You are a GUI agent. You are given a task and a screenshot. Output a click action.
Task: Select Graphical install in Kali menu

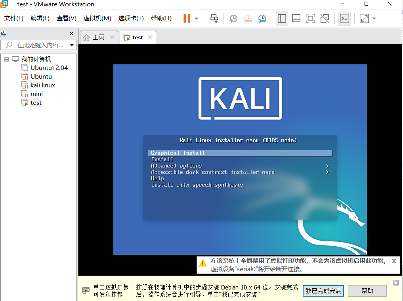(x=240, y=153)
